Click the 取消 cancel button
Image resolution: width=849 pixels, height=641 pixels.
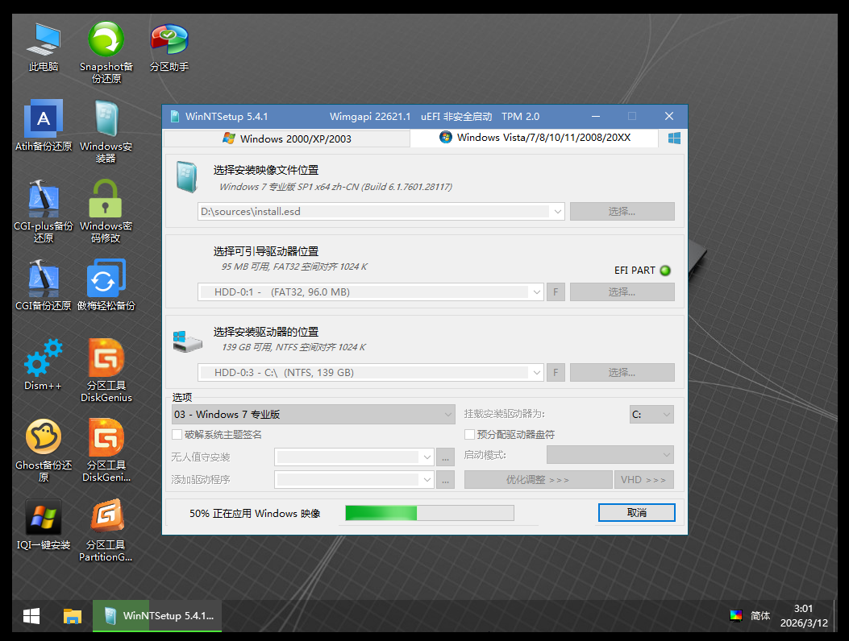(637, 513)
